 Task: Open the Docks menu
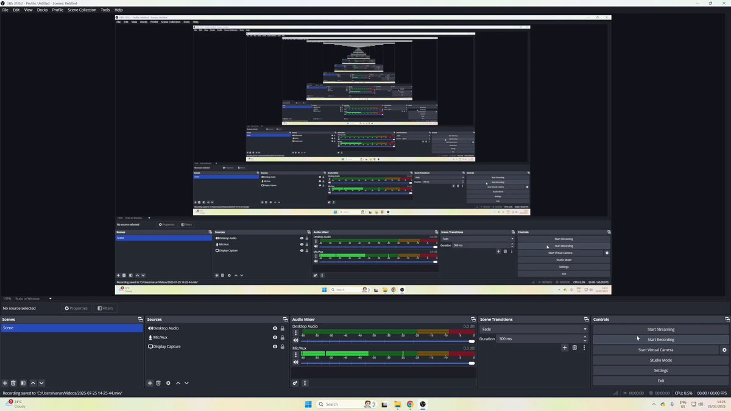coord(42,10)
